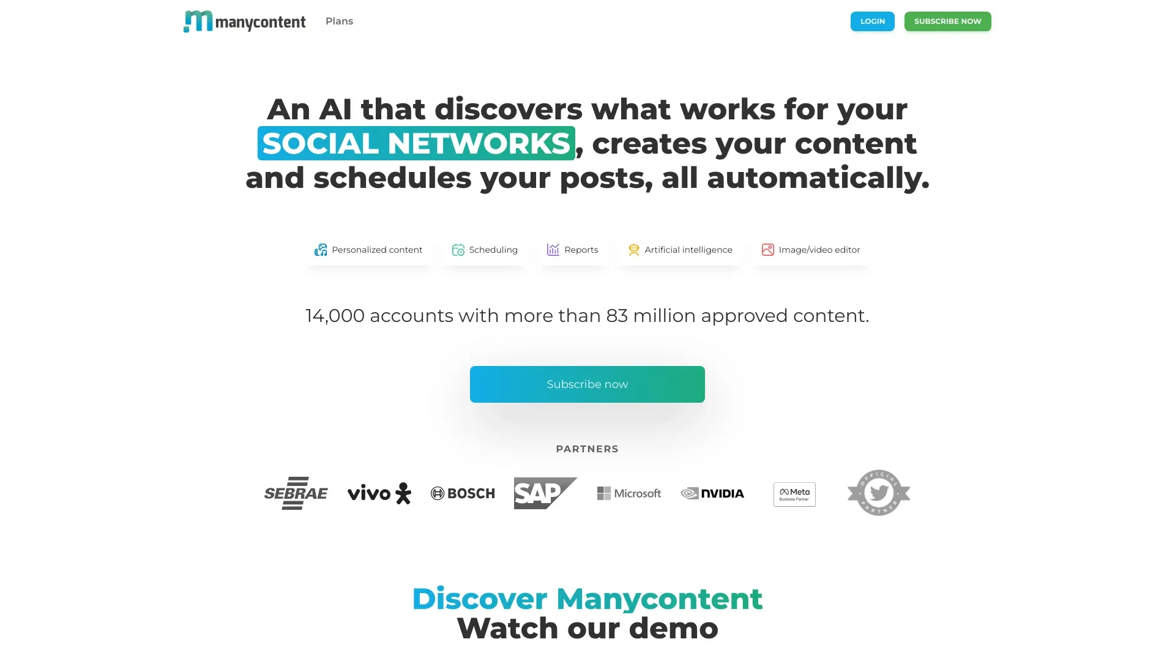1175x661 pixels.
Task: Select the Personalized content tab
Action: [369, 249]
